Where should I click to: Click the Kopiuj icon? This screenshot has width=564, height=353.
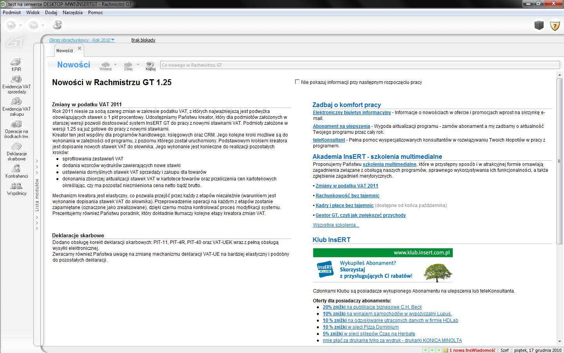(150, 66)
